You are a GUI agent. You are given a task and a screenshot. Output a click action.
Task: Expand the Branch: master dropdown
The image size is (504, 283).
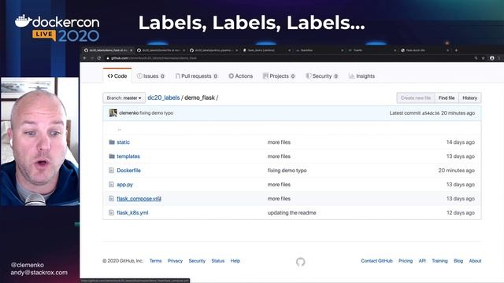(x=124, y=97)
